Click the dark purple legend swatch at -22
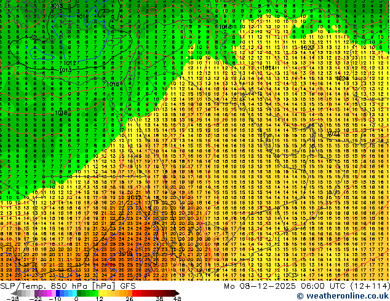The width and height of the screenshot is (390, 301). (36, 293)
